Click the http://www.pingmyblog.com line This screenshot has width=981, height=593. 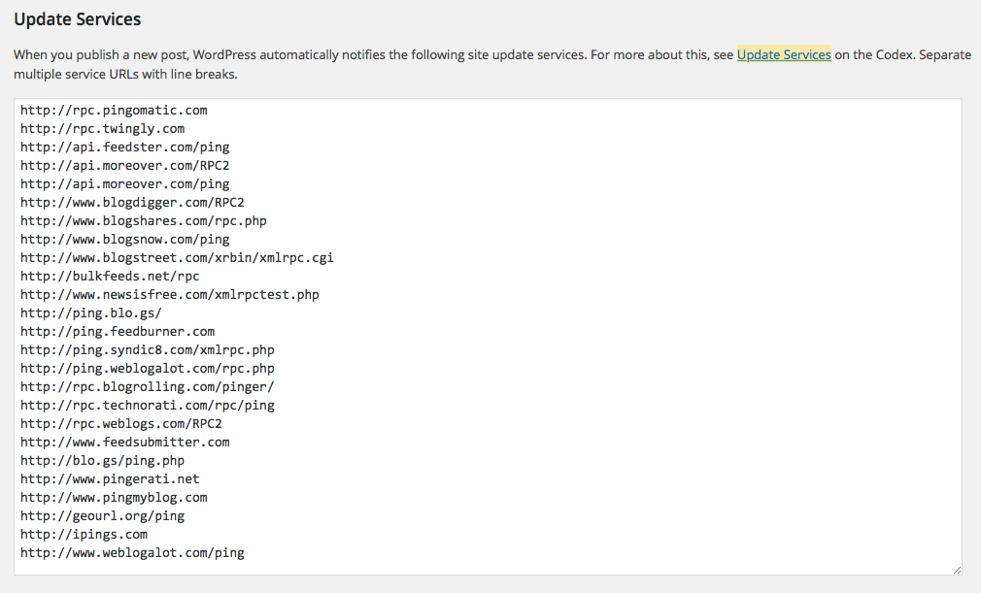pyautogui.click(x=114, y=497)
